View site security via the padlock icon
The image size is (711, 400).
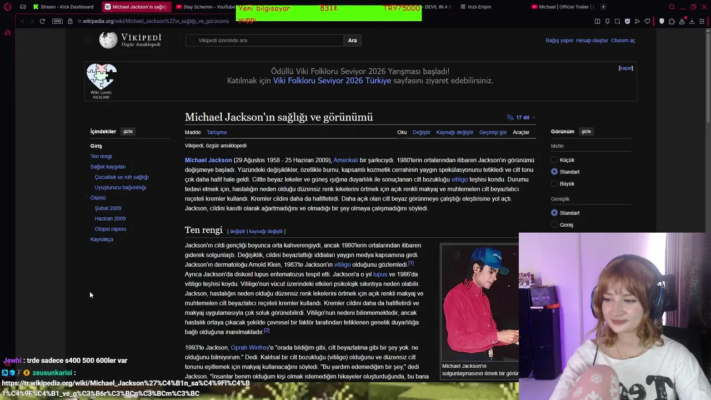(70, 21)
